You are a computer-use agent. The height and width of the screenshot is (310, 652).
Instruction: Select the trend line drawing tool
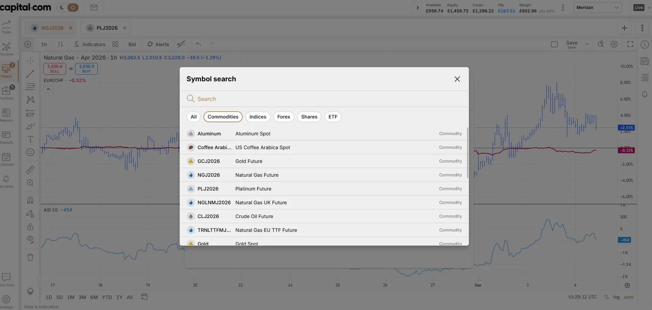pos(30,74)
